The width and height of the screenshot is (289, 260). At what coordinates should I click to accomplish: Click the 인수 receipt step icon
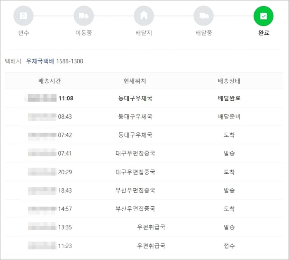tap(24, 16)
